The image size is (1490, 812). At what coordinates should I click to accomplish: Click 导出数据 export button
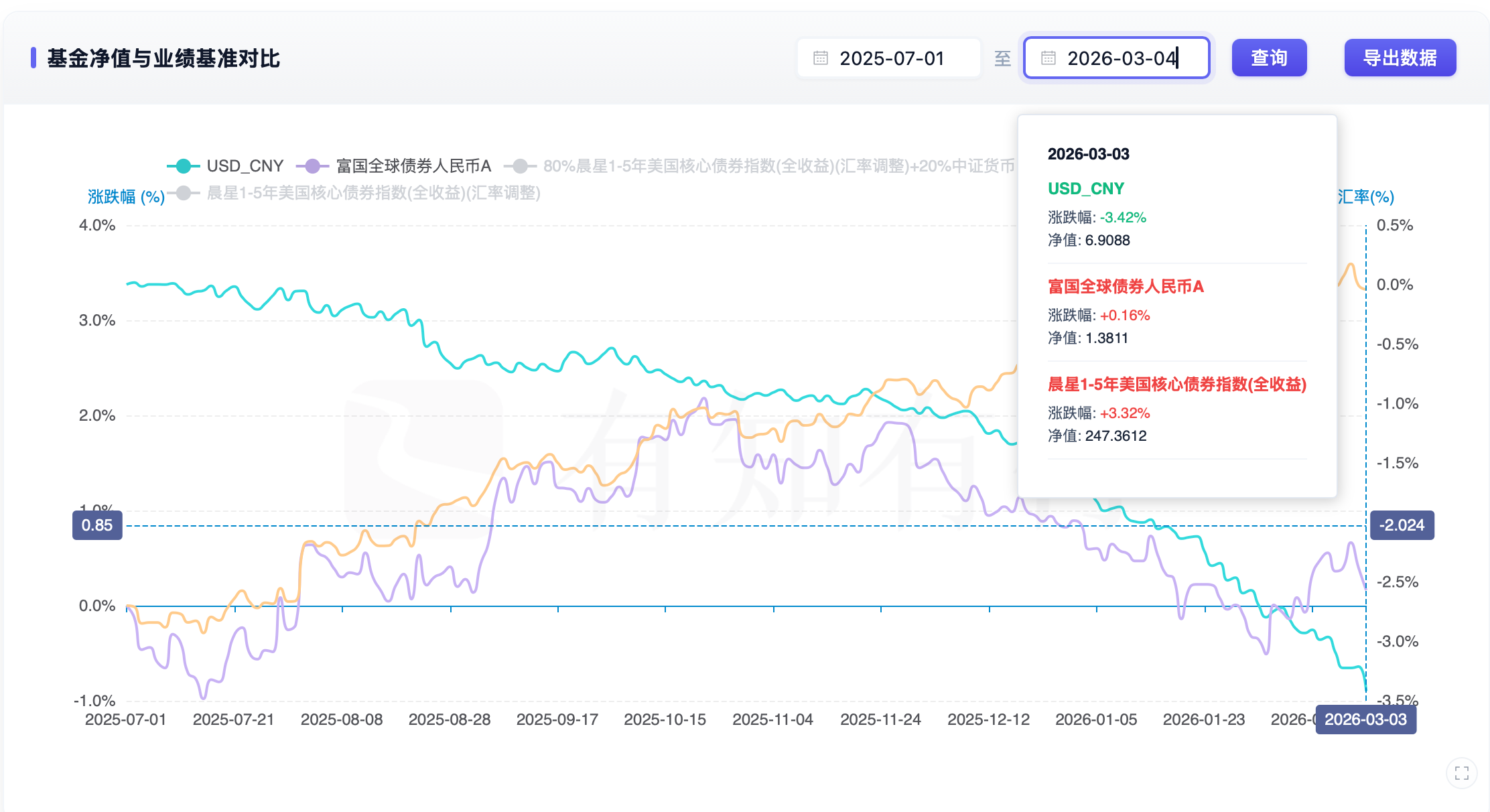coord(1400,58)
